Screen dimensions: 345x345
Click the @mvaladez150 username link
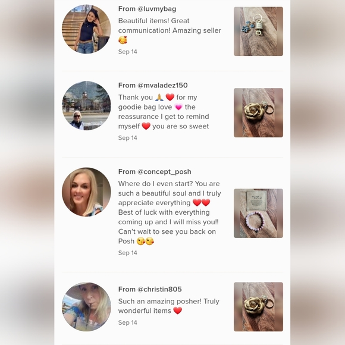click(162, 86)
